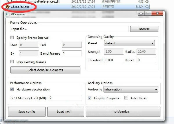Click the 8,224 KB file size cell

click(142, 7)
